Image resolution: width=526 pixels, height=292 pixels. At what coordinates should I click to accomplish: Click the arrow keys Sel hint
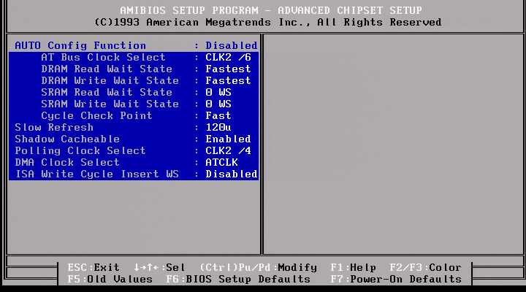(x=159, y=267)
